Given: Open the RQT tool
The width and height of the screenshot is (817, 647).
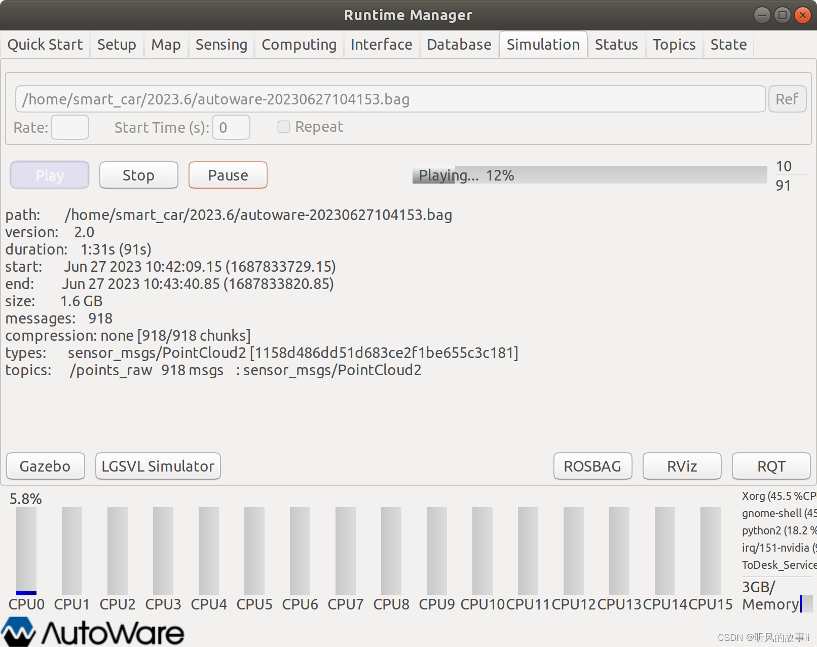Looking at the screenshot, I should pos(771,466).
